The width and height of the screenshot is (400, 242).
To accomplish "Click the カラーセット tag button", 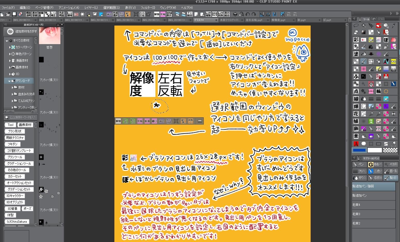I will (x=15, y=176).
